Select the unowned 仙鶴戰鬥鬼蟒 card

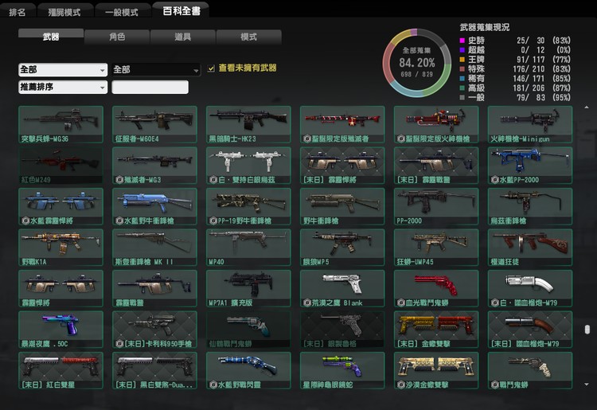248,330
